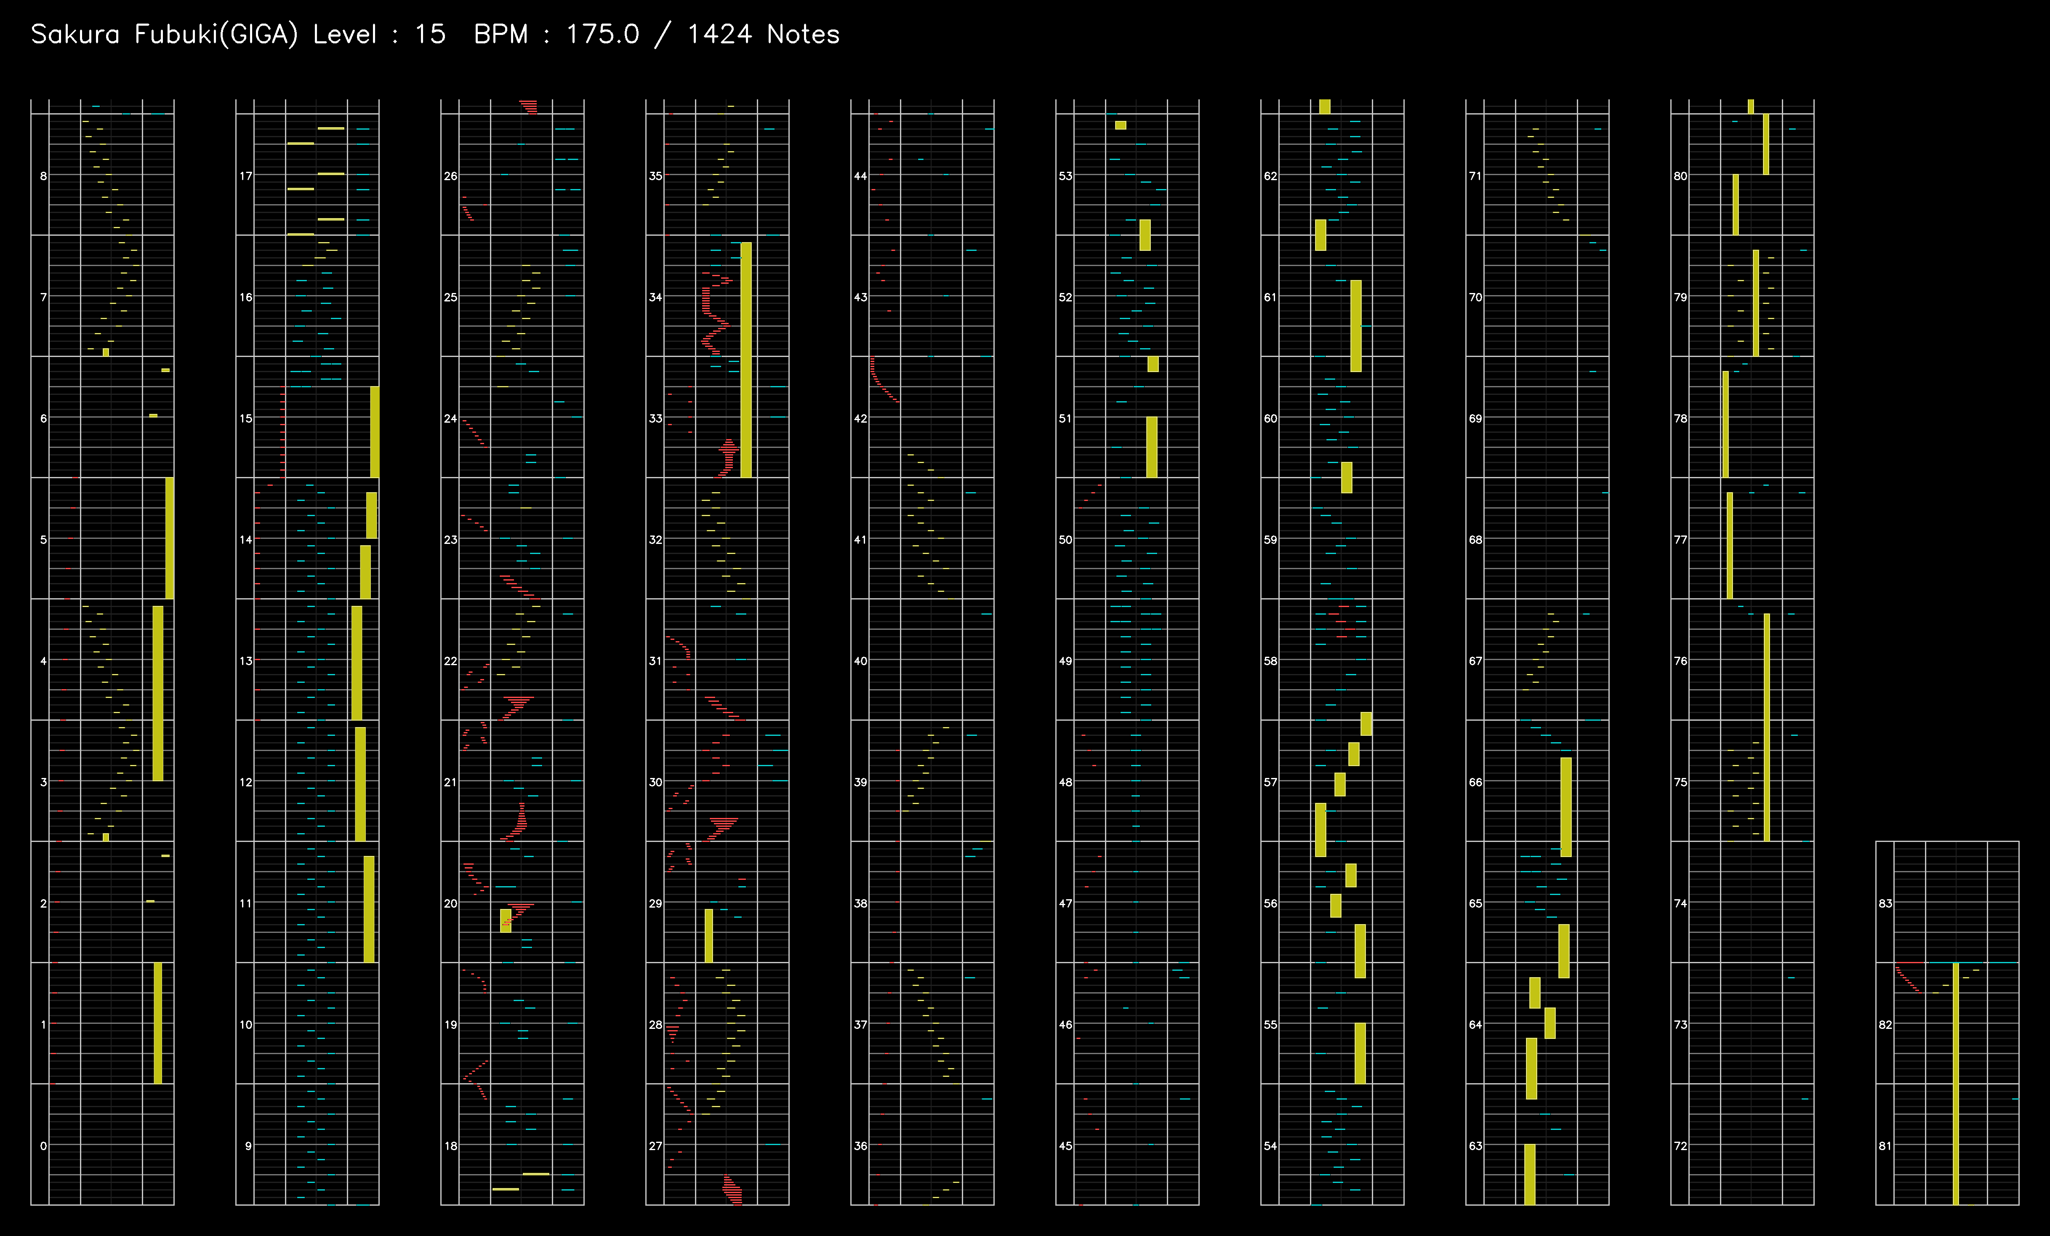Click measure number 29 label
The width and height of the screenshot is (2050, 1236).
[x=655, y=903]
